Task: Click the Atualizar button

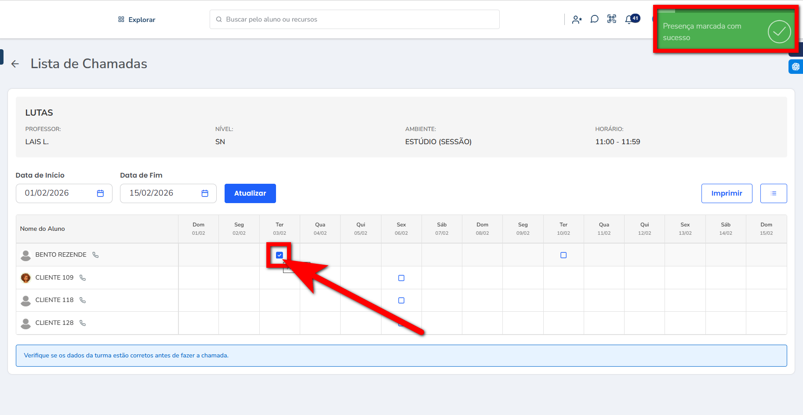Action: click(x=250, y=193)
